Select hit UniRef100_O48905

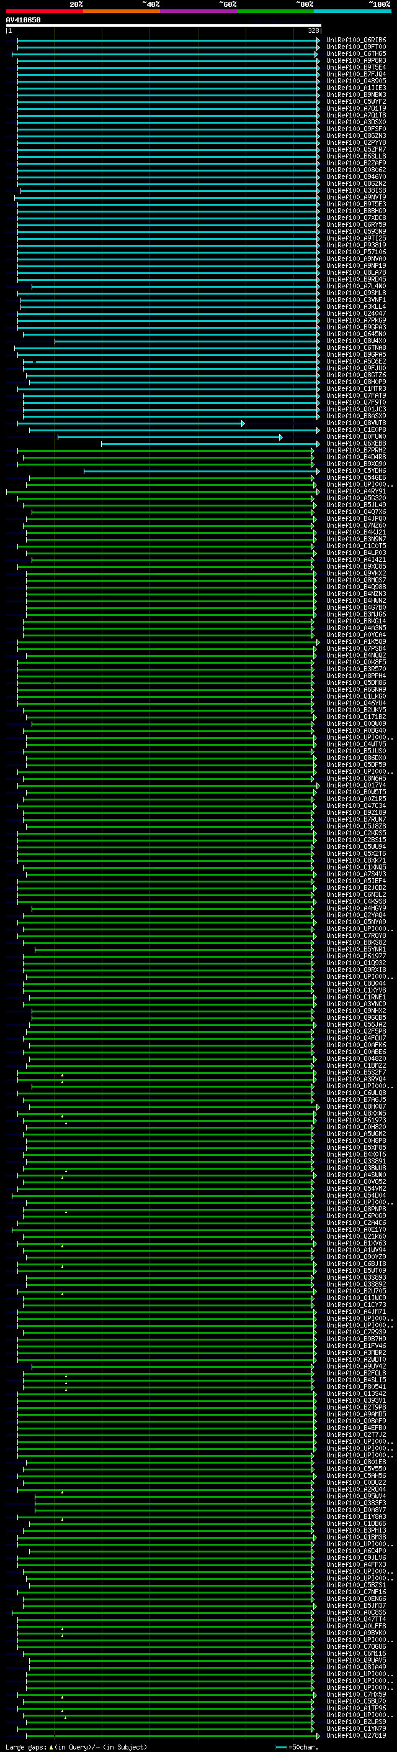356,81
